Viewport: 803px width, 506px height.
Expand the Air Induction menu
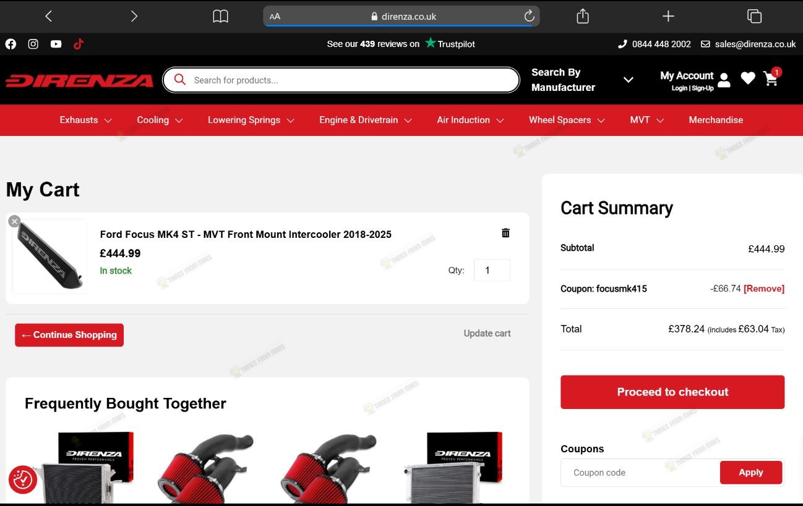[470, 120]
